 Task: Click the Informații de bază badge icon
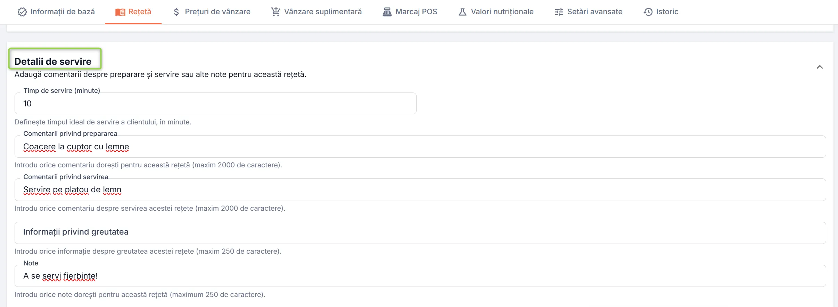[22, 12]
